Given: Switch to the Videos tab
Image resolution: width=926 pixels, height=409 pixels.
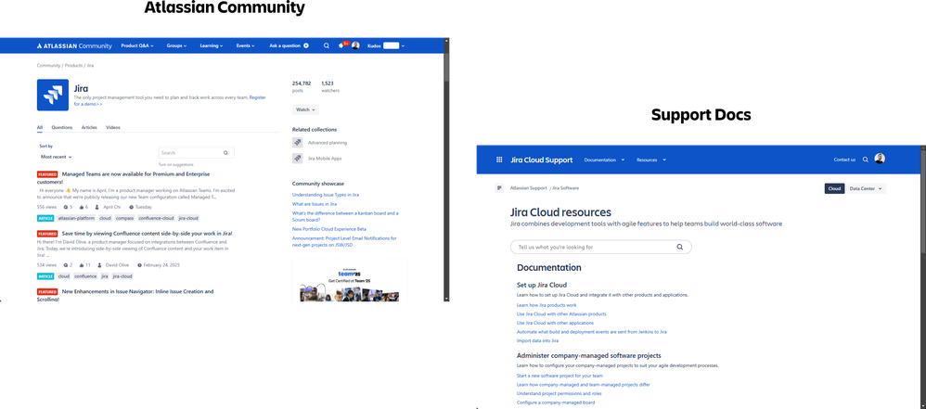Looking at the screenshot, I should tap(113, 127).
